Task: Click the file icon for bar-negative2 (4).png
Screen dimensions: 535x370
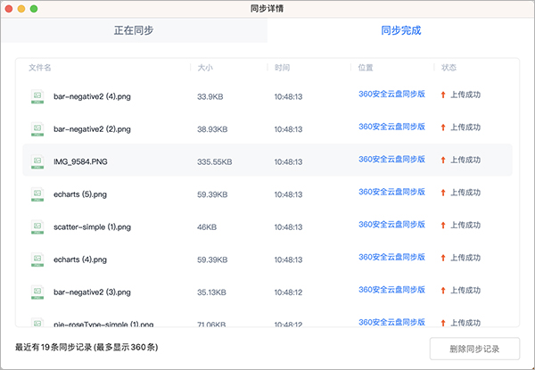Action: point(37,96)
